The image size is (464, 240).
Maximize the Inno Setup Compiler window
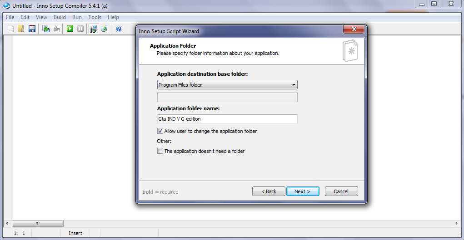click(434, 4)
